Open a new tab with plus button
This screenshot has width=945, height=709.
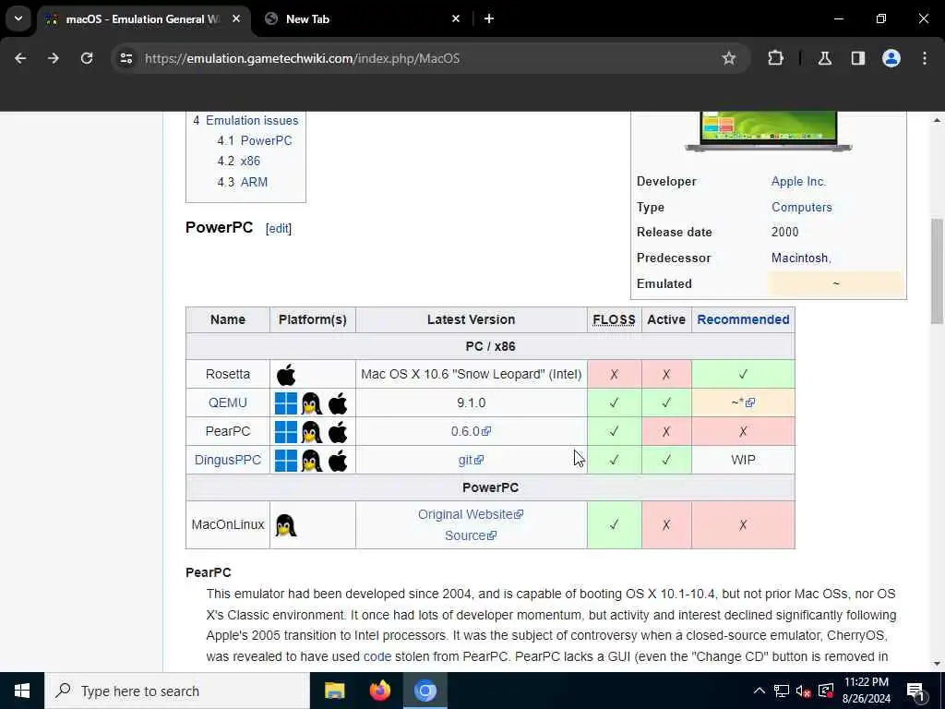(x=489, y=18)
